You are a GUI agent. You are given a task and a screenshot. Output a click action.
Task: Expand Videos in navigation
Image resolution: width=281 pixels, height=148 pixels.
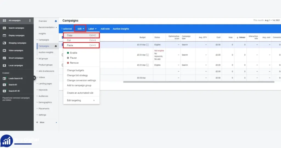(x=37, y=77)
